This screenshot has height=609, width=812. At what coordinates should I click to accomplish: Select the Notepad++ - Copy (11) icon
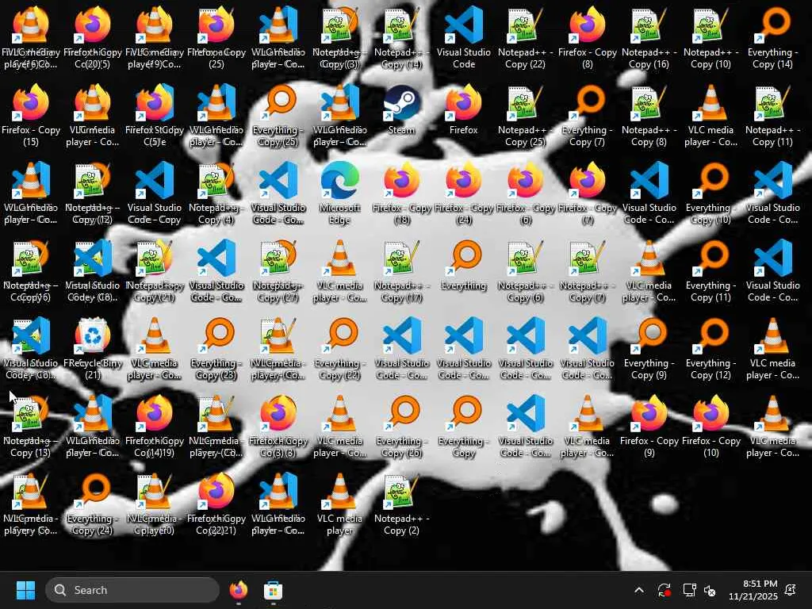pos(772,116)
